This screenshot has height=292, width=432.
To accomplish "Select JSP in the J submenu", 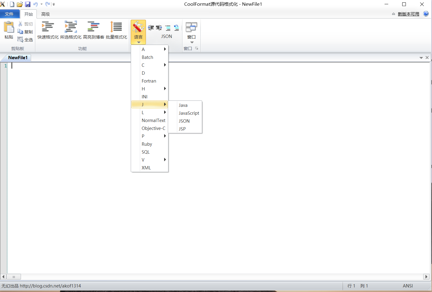I will point(185,129).
